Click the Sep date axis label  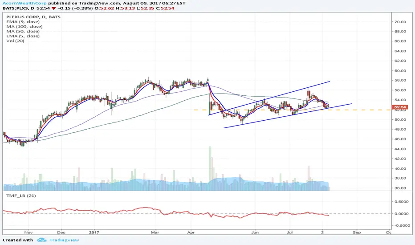(x=357, y=233)
